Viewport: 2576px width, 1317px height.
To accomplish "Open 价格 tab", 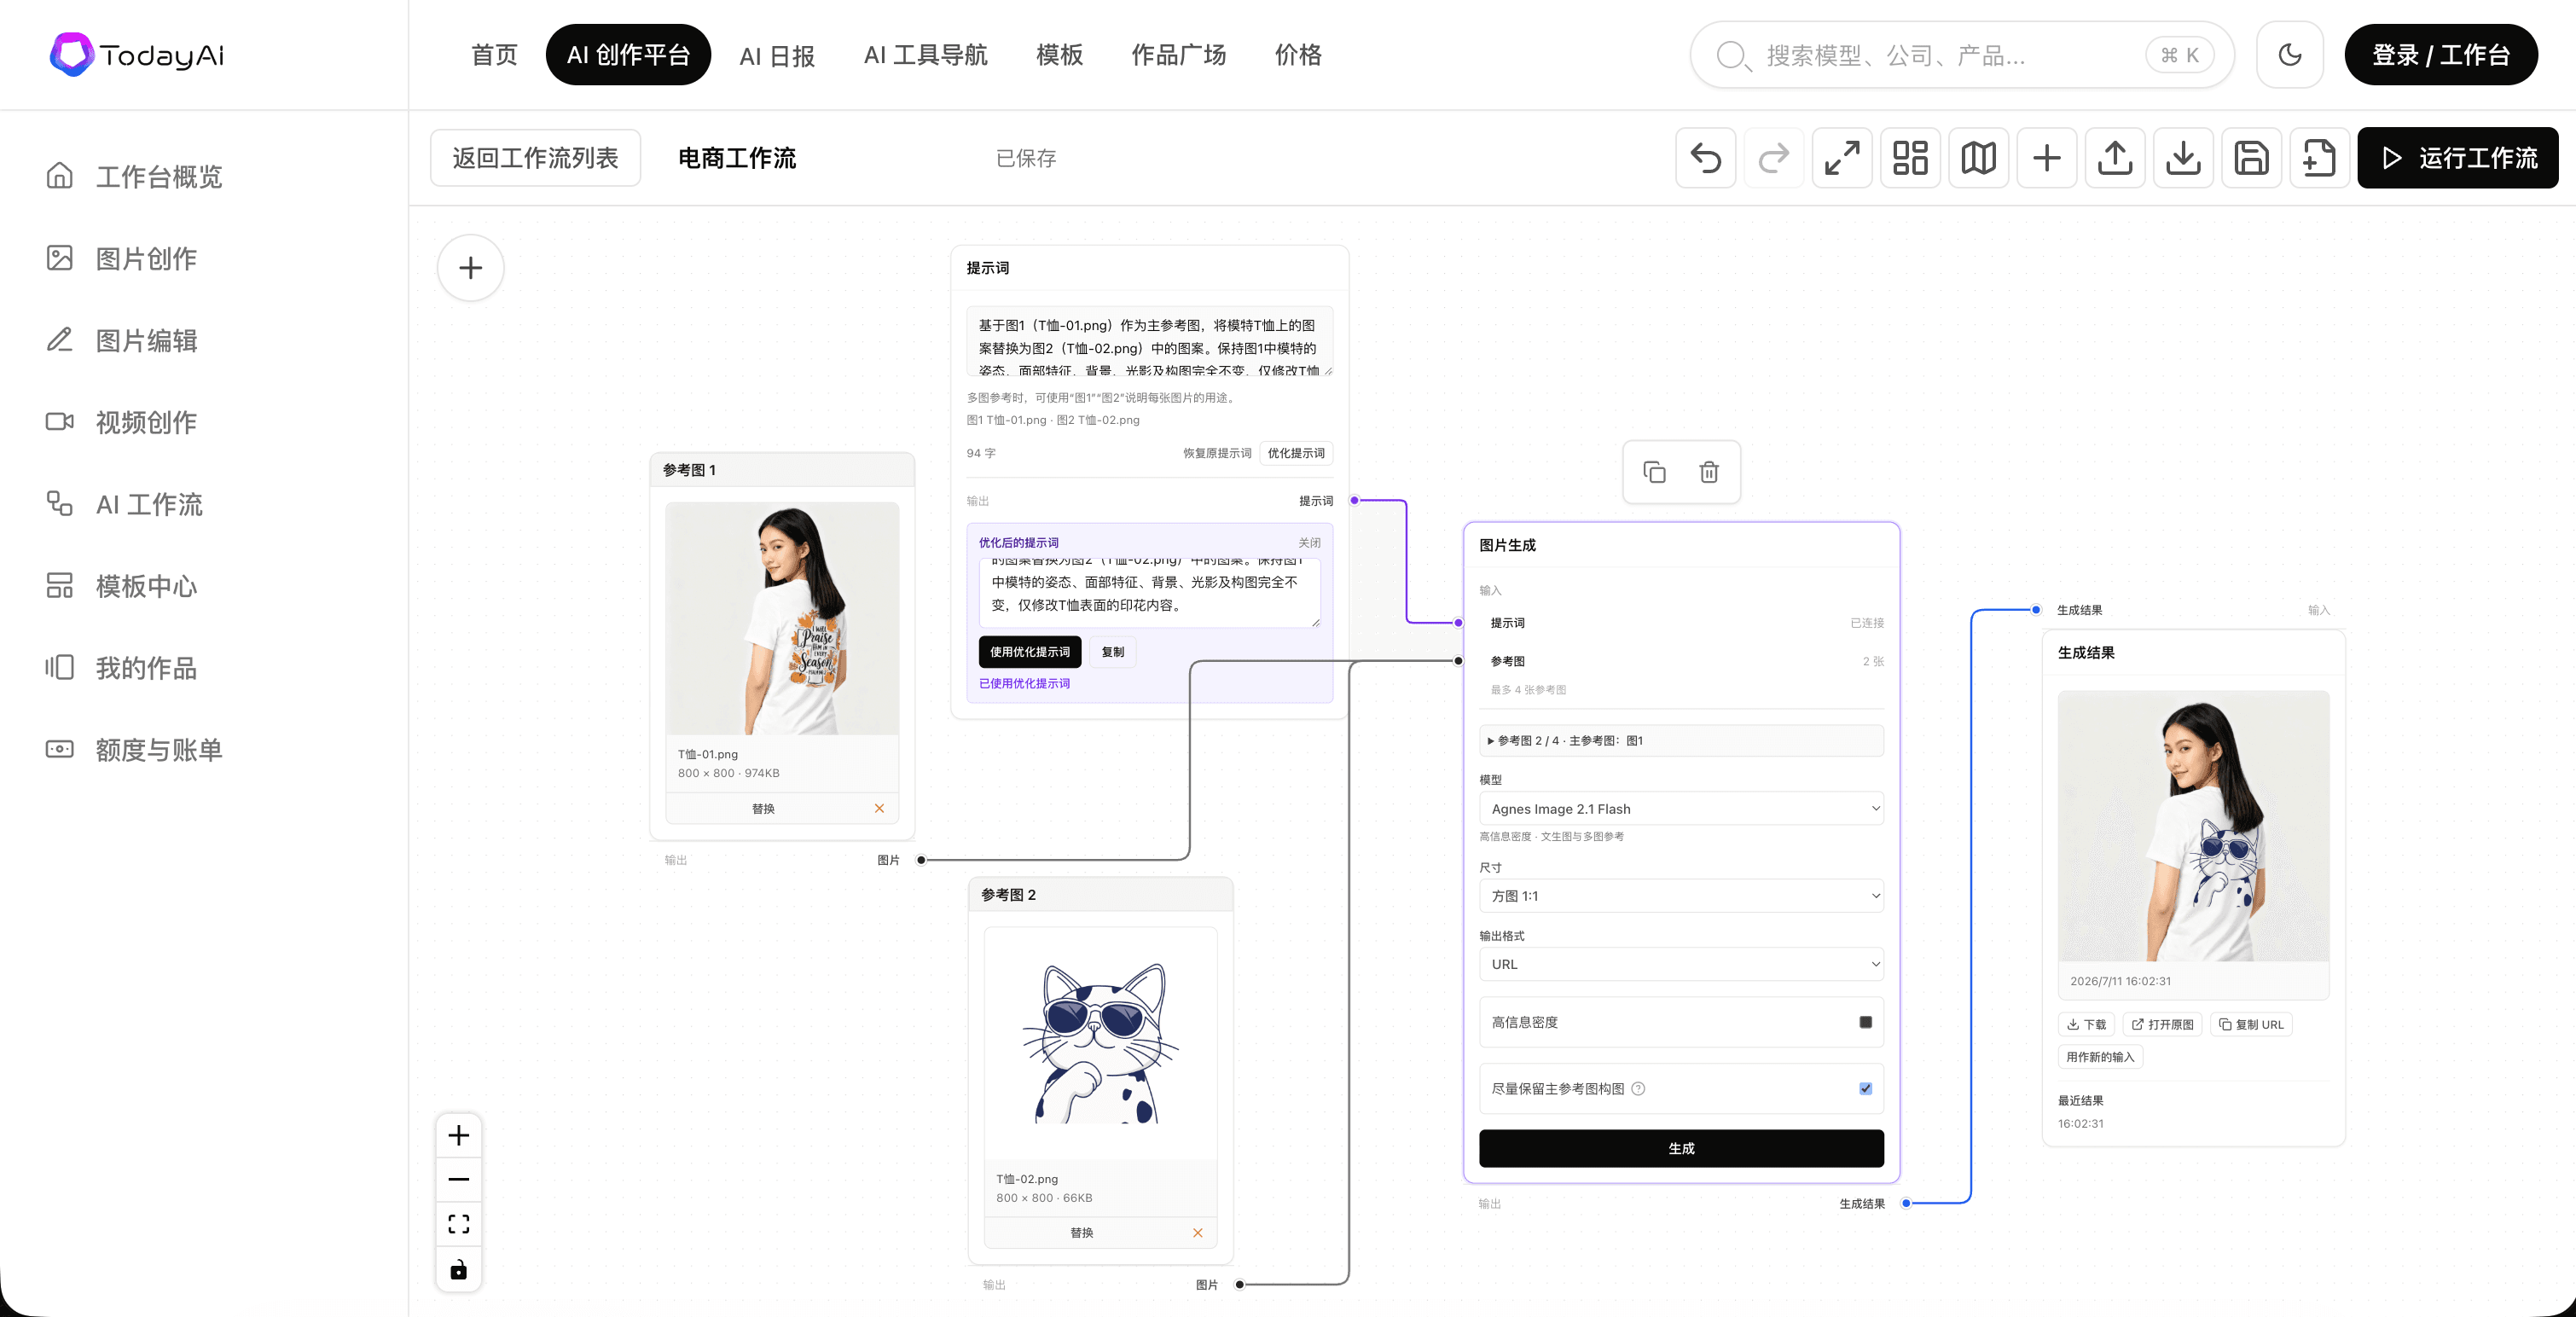I will pyautogui.click(x=1298, y=55).
